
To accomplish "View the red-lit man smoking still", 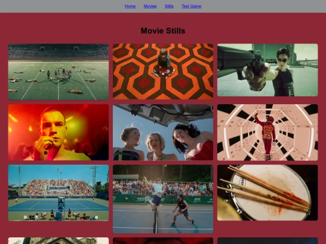I will pyautogui.click(x=59, y=132).
